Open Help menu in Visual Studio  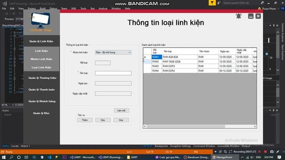point(127,8)
